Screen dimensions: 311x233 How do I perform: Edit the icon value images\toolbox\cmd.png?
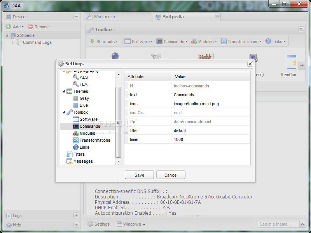210,104
